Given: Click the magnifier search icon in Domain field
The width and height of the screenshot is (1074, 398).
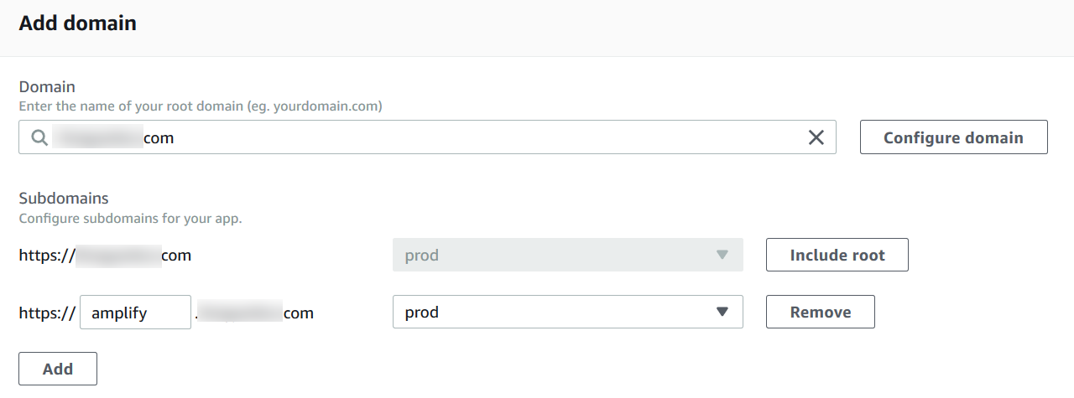Looking at the screenshot, I should pyautogui.click(x=39, y=137).
